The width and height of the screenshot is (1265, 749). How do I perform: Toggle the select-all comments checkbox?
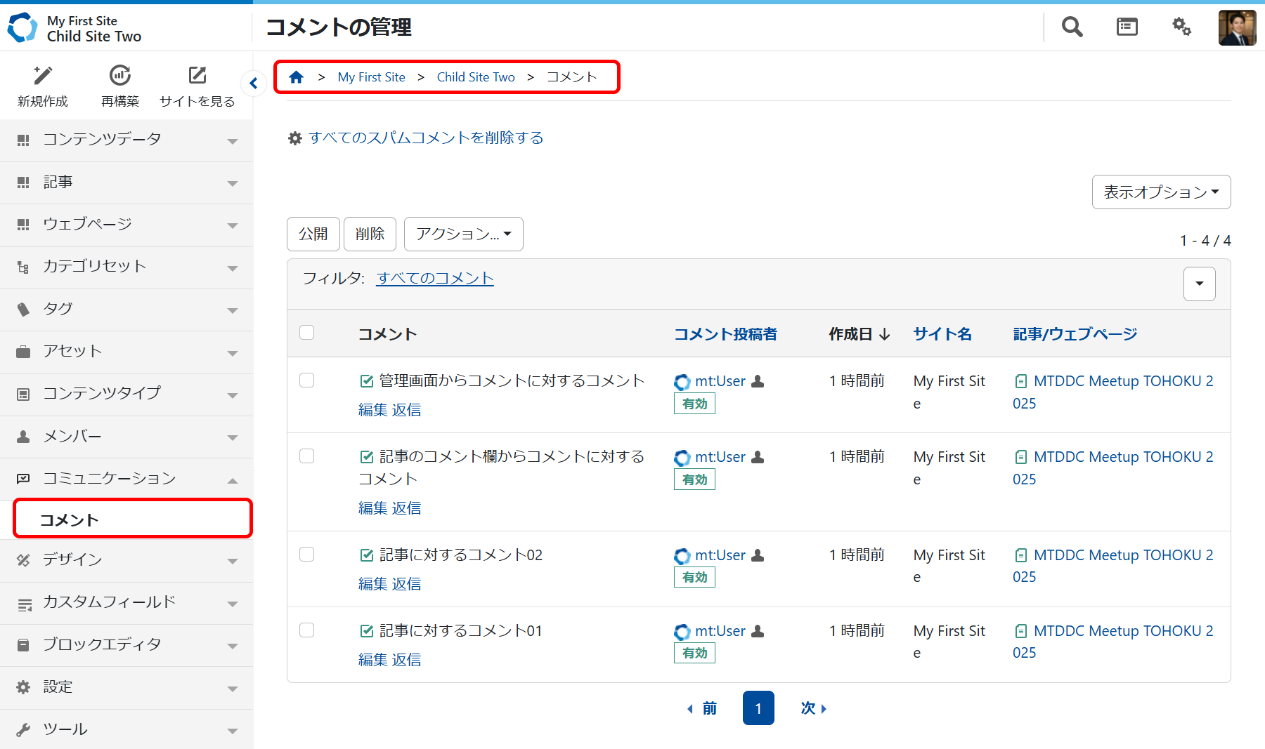pos(307,333)
